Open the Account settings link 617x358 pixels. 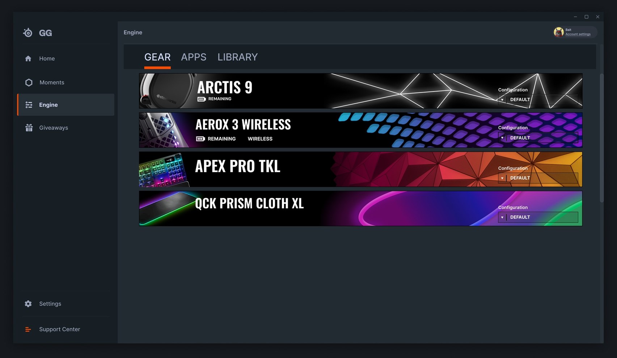pyautogui.click(x=578, y=34)
